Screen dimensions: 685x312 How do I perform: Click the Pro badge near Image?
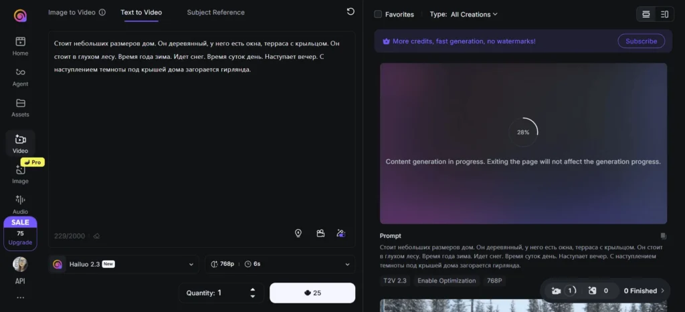click(33, 162)
